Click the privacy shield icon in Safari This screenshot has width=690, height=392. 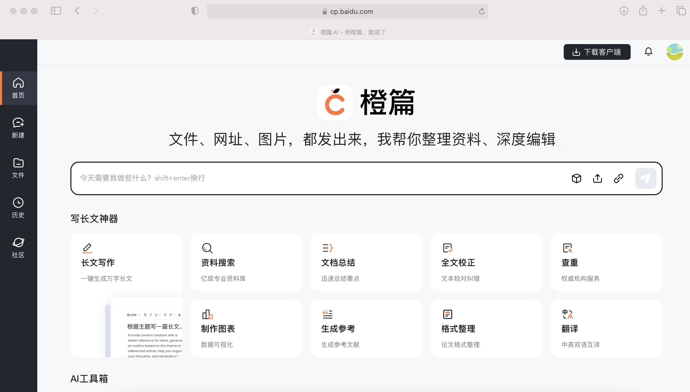click(x=195, y=11)
